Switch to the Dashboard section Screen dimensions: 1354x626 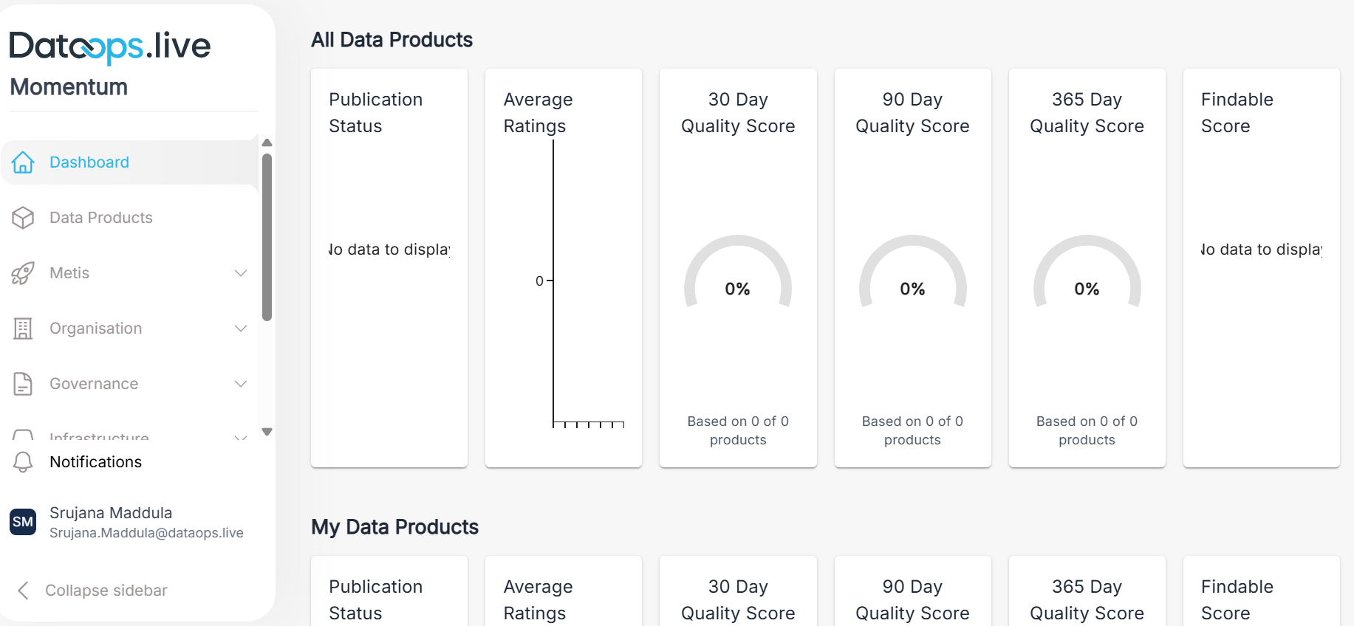pos(89,162)
